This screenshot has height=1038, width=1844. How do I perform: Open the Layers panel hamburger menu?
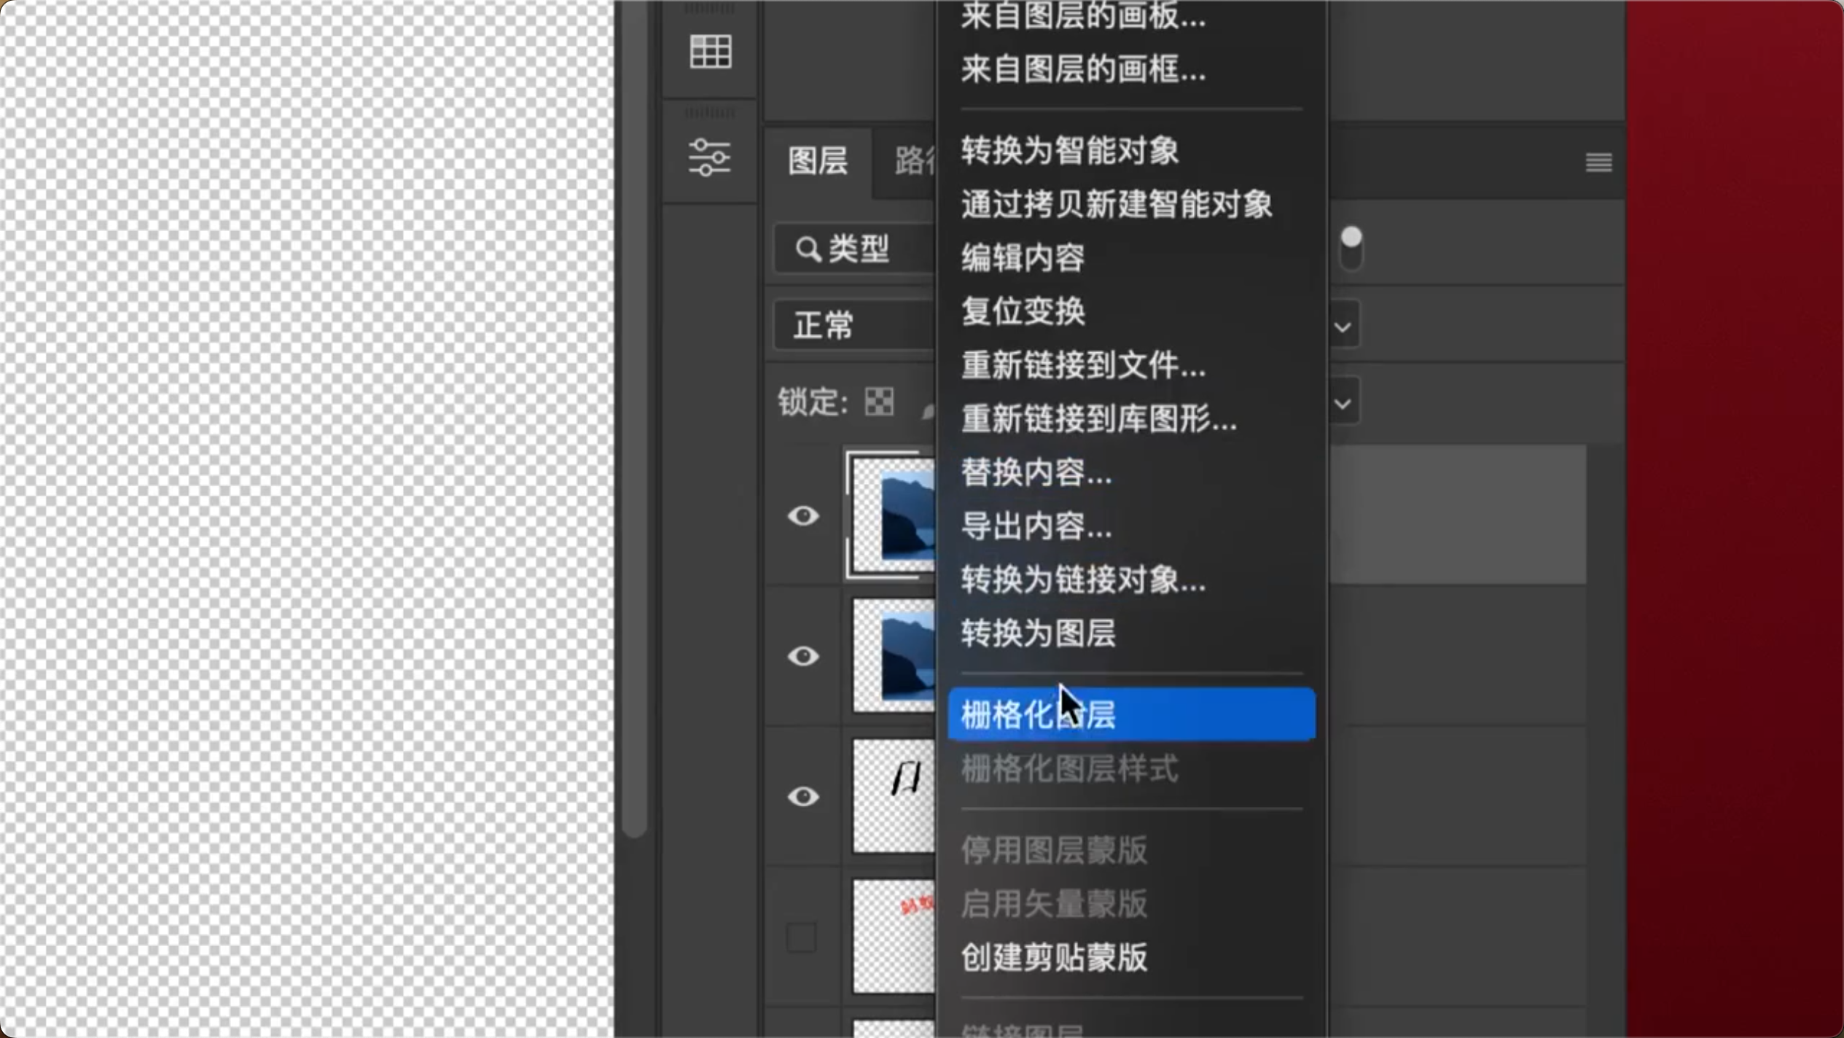coord(1598,162)
